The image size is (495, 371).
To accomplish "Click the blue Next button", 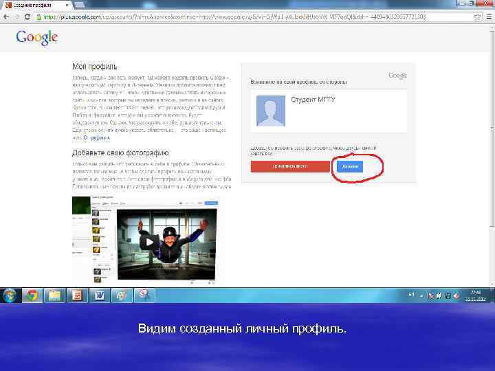I will click(350, 166).
